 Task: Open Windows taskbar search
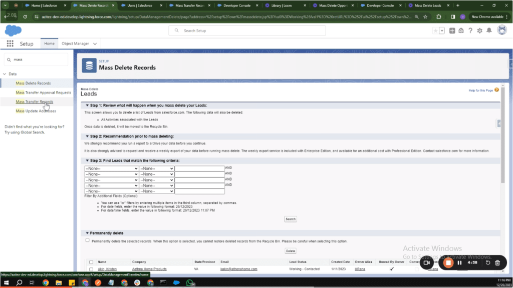20,282
